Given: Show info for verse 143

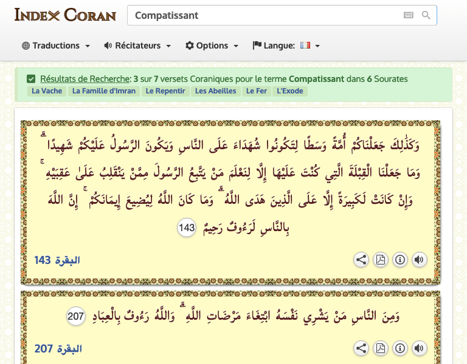Looking at the screenshot, I should (400, 260).
